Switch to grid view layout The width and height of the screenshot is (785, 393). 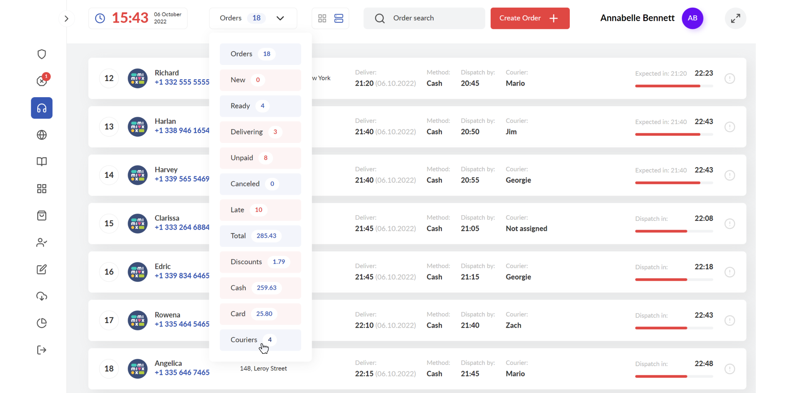pos(322,18)
